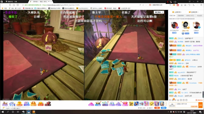Open the reading mode book icon
This screenshot has width=204, height=114.
pyautogui.click(x=18, y=5)
